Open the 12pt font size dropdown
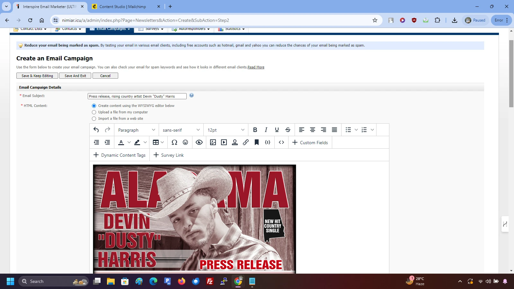Image resolution: width=514 pixels, height=289 pixels. click(226, 130)
